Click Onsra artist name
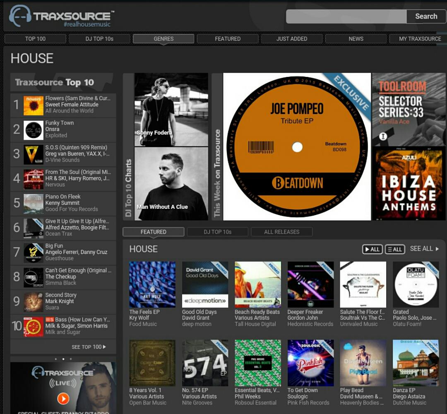 click(x=52, y=129)
